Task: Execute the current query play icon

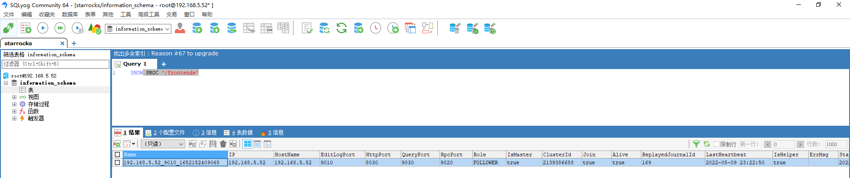Action: coord(42,28)
